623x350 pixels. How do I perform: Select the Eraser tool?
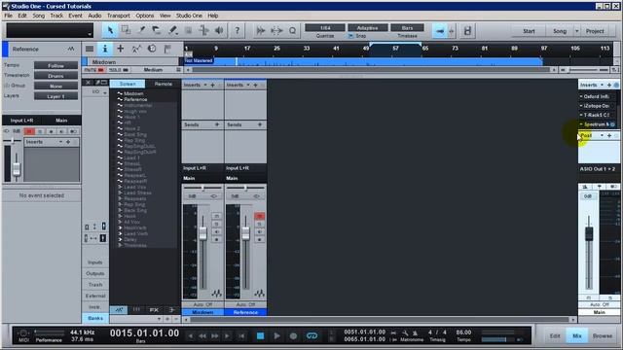tap(157, 30)
